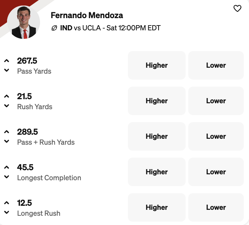Select Higher for Rush Yards
The height and width of the screenshot is (225, 249).
156,101
